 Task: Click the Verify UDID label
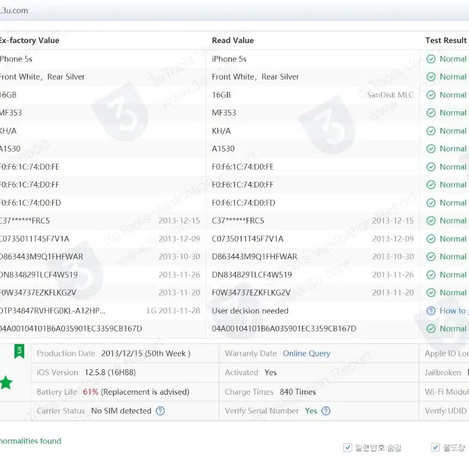pos(445,411)
